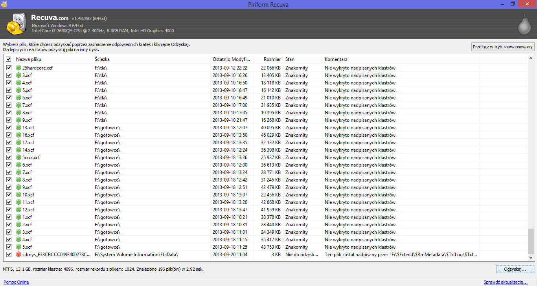Click green status dot for 2.xcf
The height and width of the screenshot is (286, 537).
[x=18, y=225]
